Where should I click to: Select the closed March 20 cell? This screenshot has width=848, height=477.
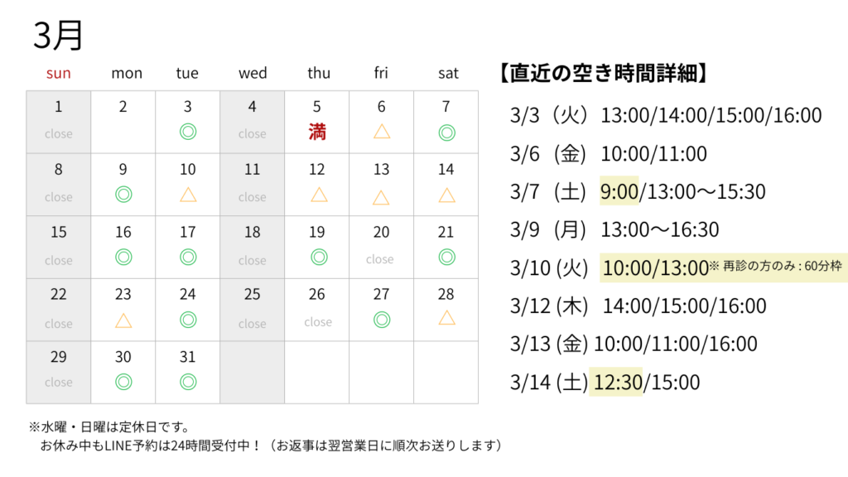381,245
